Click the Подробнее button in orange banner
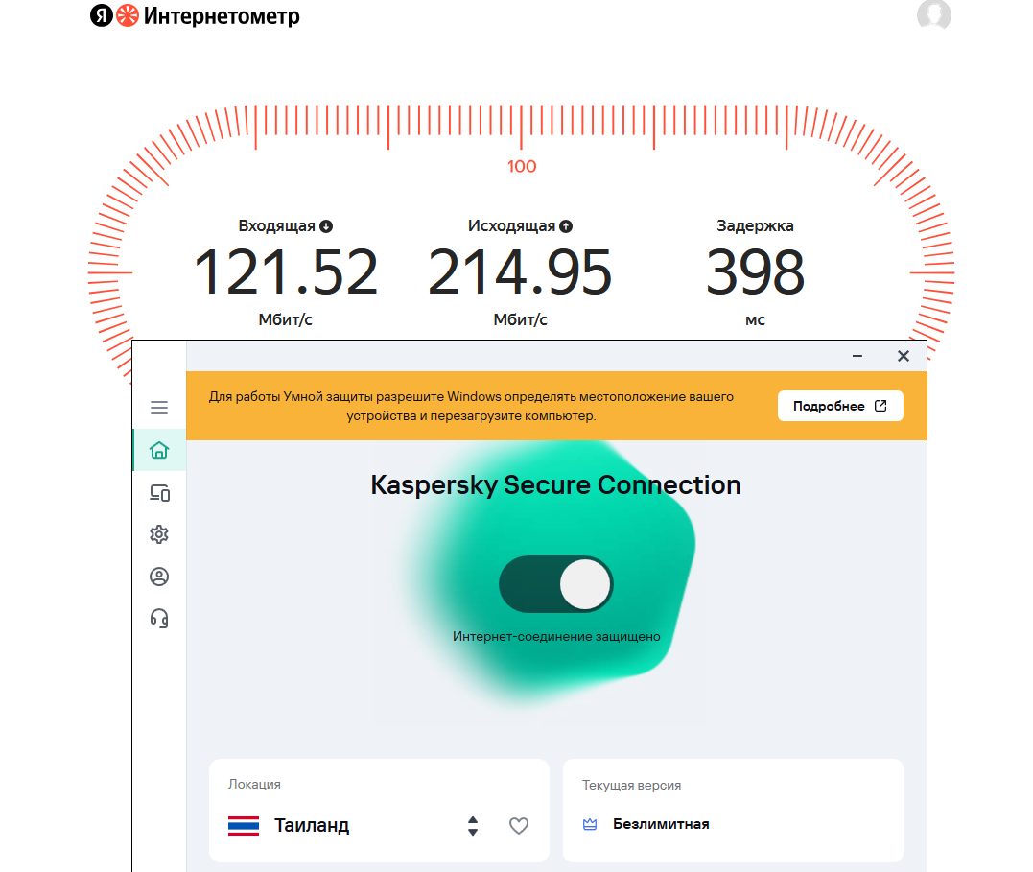 (x=840, y=406)
